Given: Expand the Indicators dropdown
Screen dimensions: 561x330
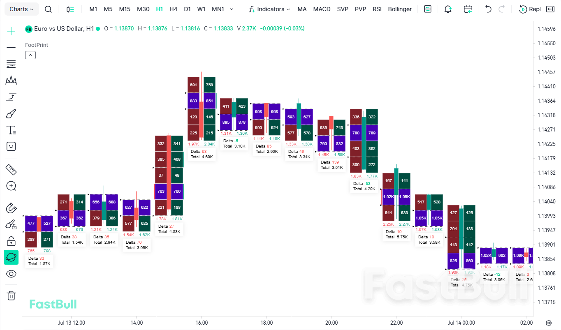Looking at the screenshot, I should coord(270,9).
